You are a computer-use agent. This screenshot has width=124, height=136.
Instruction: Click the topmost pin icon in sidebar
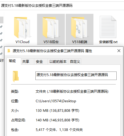1,27
